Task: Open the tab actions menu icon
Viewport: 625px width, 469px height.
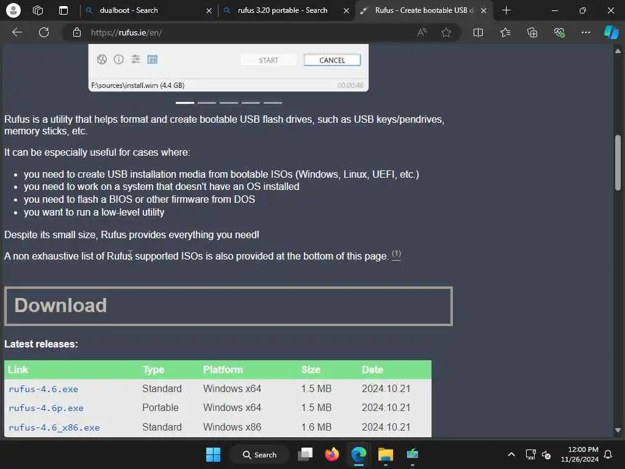Action: 63,10
